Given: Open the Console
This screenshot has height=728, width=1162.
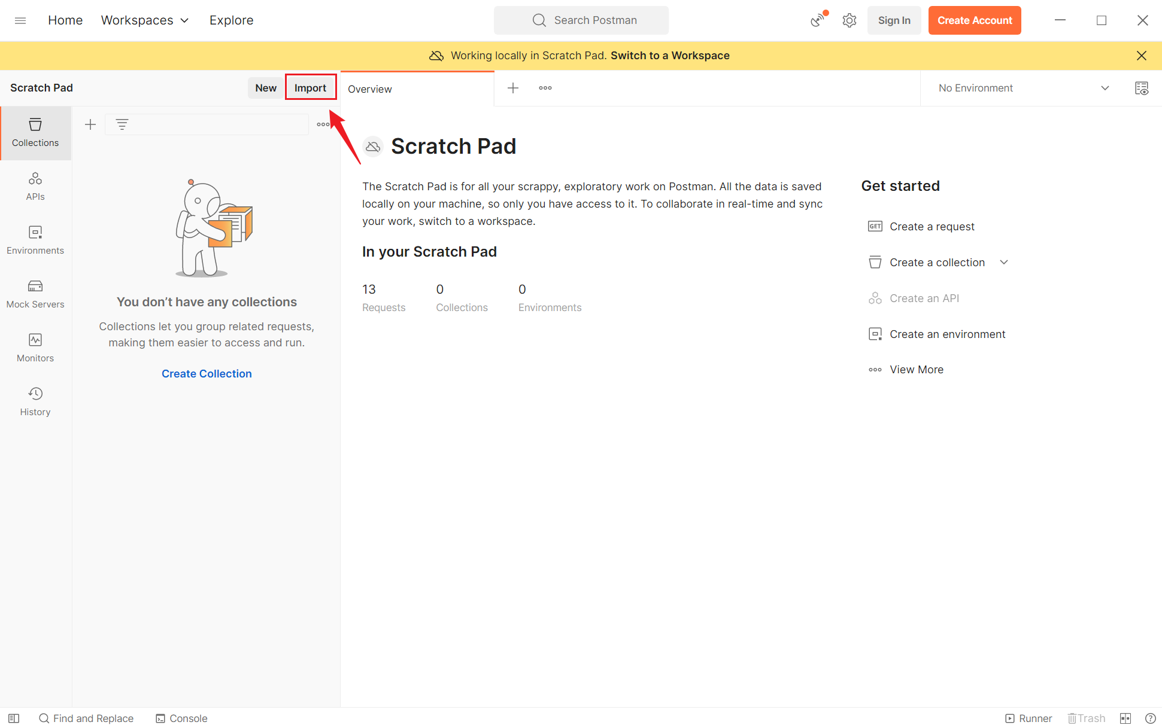Looking at the screenshot, I should click(x=181, y=718).
